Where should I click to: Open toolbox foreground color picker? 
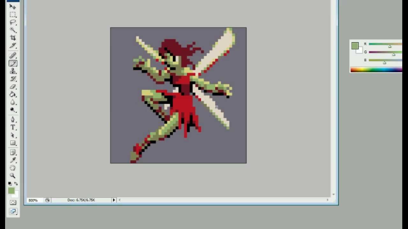pos(11,191)
